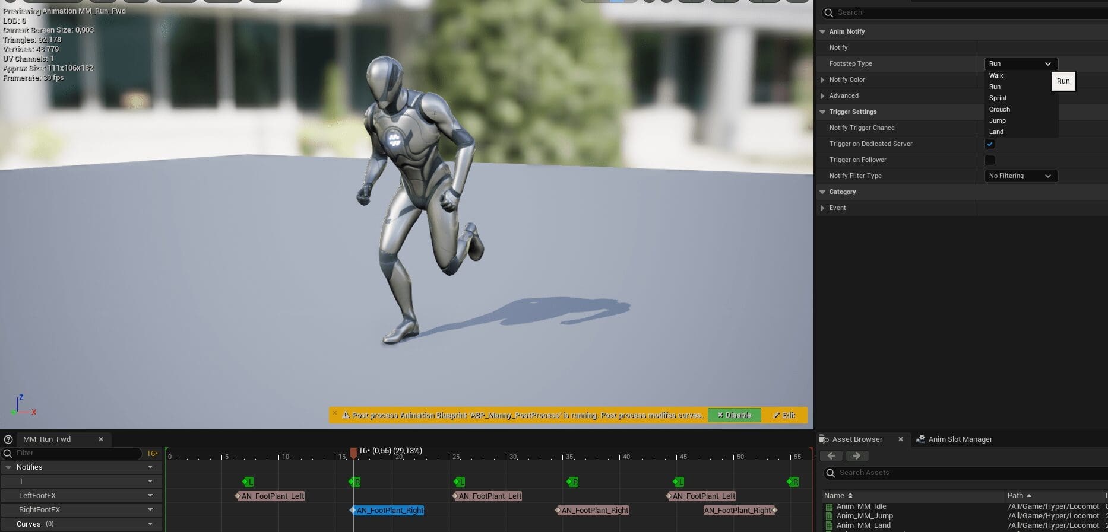The image size is (1108, 532).
Task: Go back in Asset Browser history
Action: [831, 456]
